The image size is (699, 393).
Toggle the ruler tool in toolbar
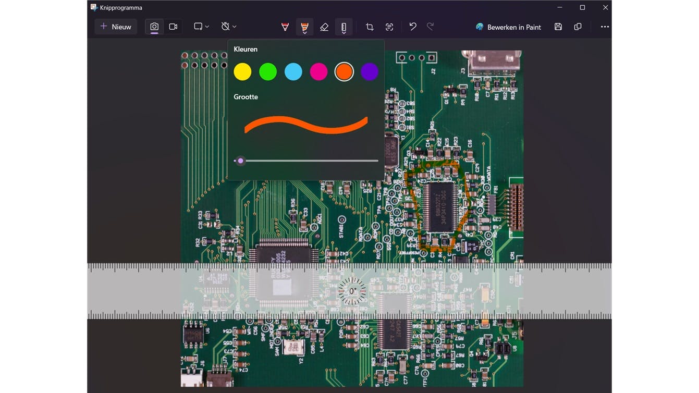tap(344, 27)
